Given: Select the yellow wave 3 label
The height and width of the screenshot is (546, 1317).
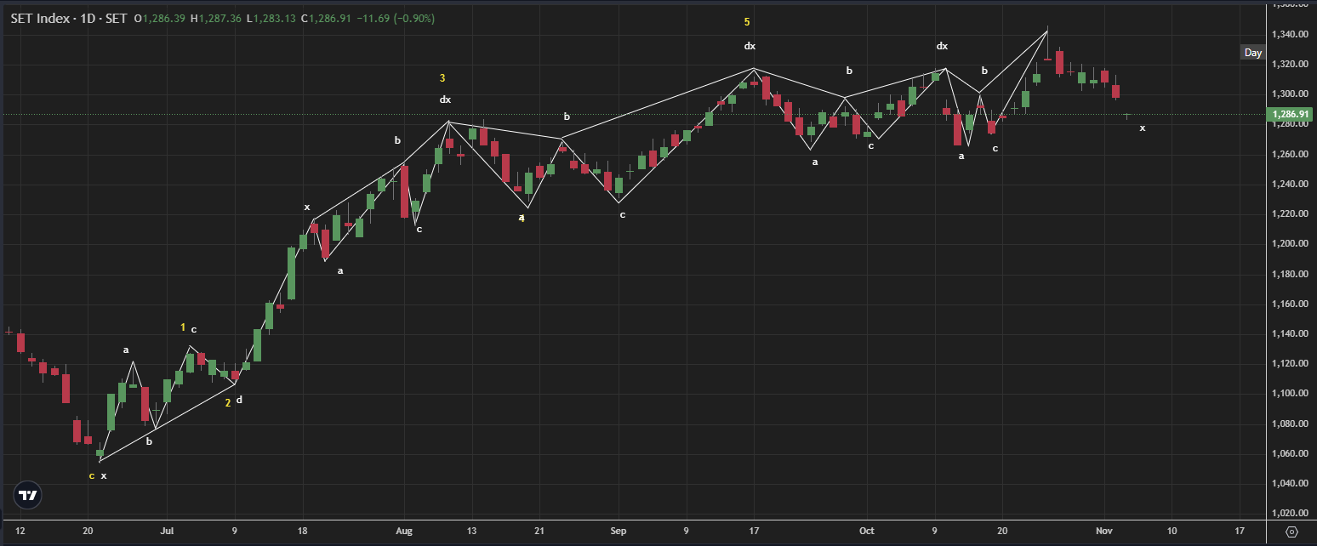Looking at the screenshot, I should pos(442,78).
